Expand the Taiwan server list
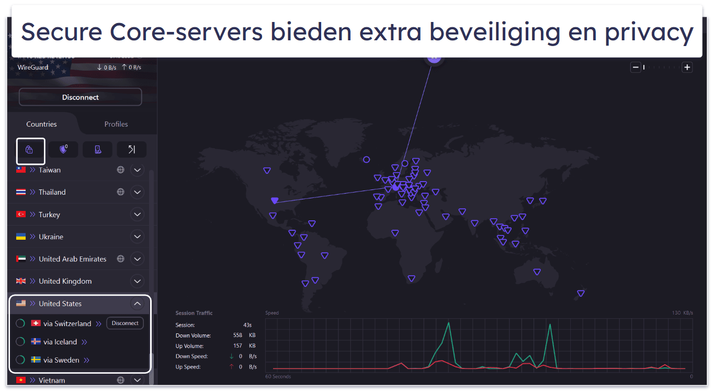This screenshot has height=392, width=714. point(137,170)
